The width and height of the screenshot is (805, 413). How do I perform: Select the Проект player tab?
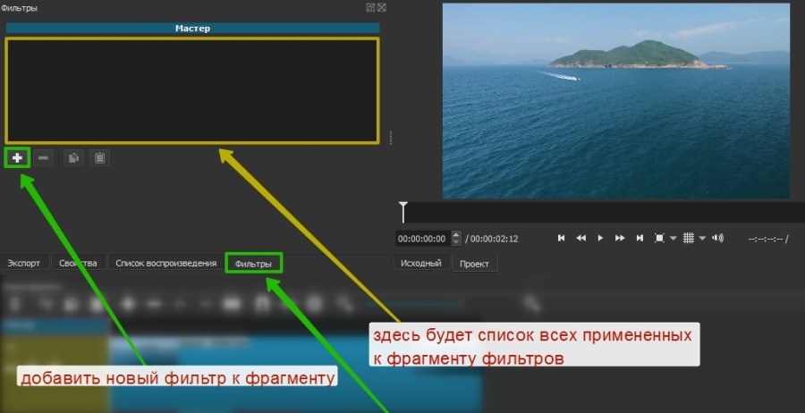tap(474, 265)
